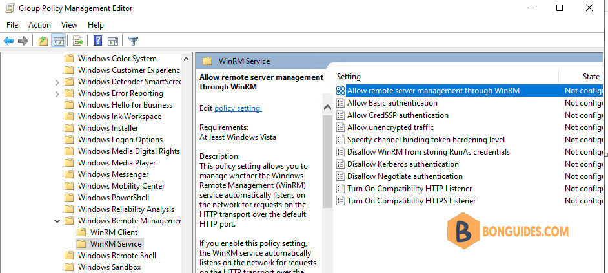Click the folder icon next to Windows PowerShell

pos(69,198)
